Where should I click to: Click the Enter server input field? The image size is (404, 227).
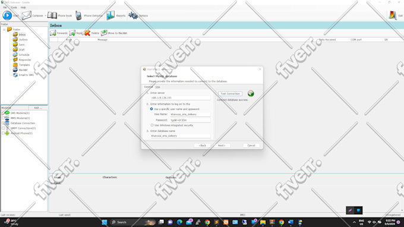point(181,98)
